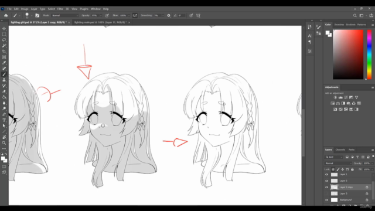
Task: Toggle lock all for layer
Action: point(352,169)
